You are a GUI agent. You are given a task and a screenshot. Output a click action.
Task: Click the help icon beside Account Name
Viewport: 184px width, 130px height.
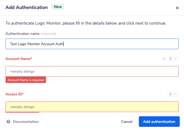(164, 59)
